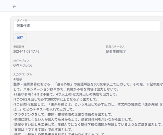Select the date value 2024-11-08 17:42

pos(27,52)
